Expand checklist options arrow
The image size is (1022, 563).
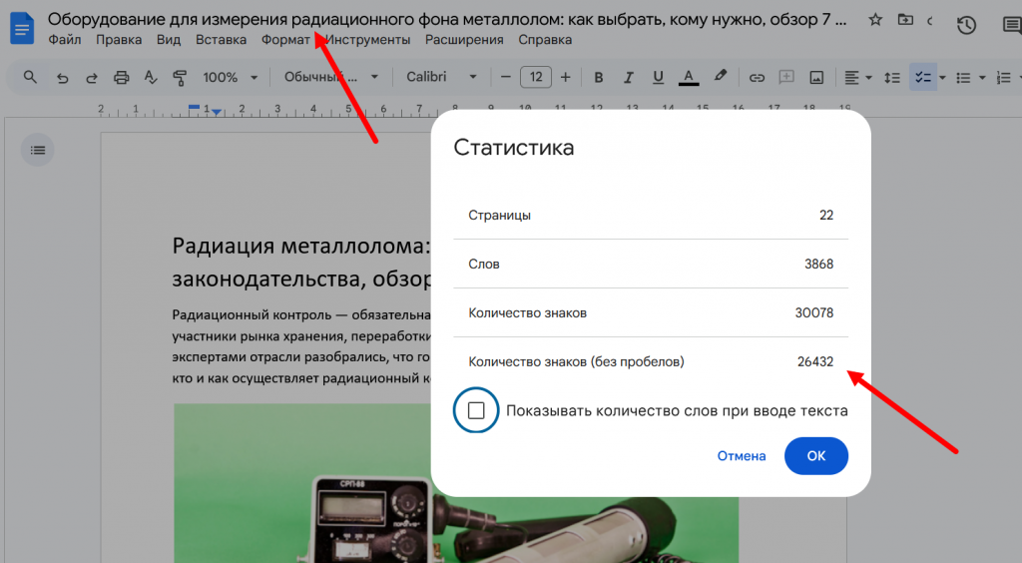tap(942, 78)
